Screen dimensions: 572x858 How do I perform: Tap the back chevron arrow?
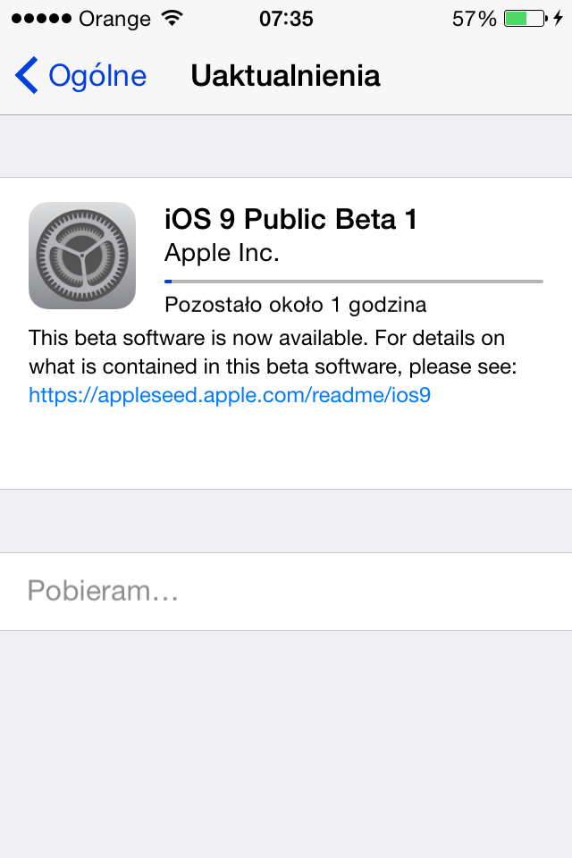[x=26, y=75]
